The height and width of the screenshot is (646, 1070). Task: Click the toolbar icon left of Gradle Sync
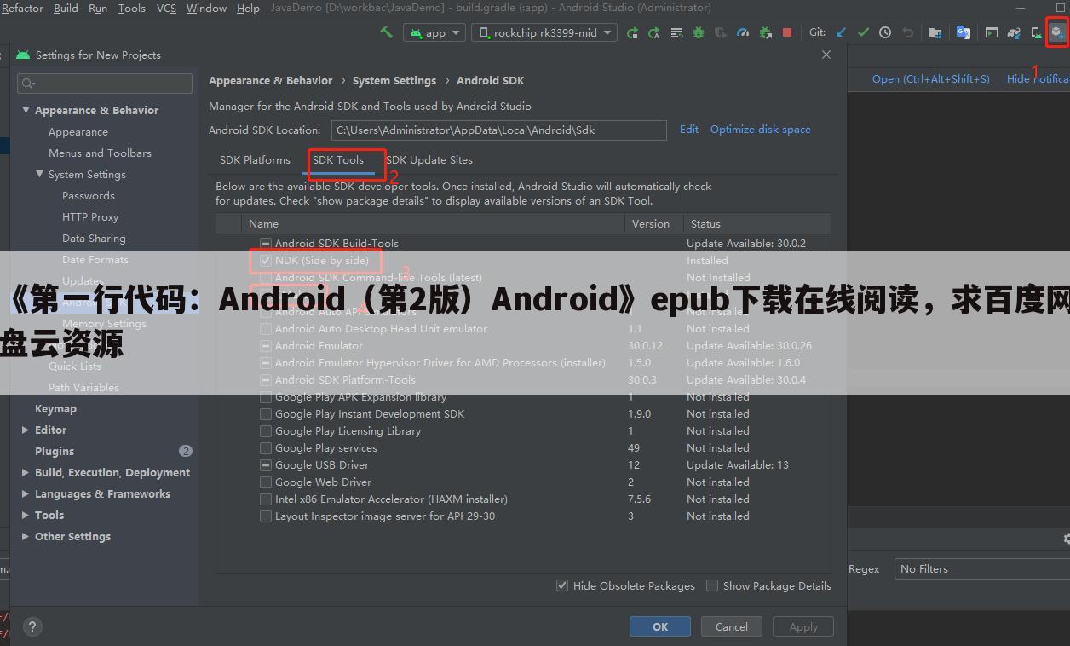[992, 33]
